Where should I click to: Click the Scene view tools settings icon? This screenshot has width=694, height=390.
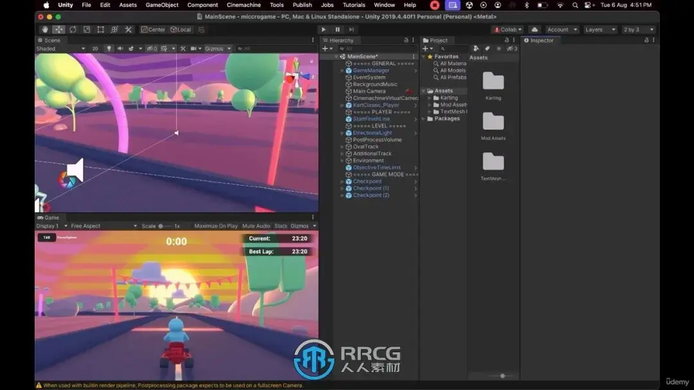[182, 49]
